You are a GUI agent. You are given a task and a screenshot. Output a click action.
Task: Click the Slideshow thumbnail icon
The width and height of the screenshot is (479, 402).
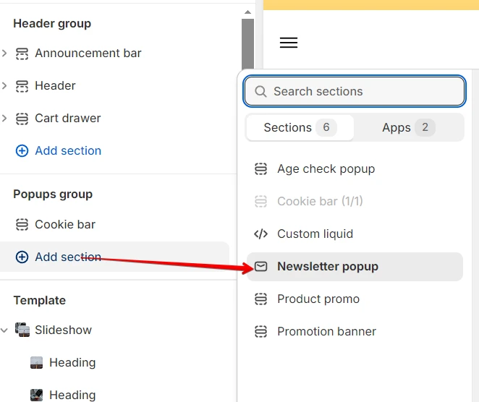click(x=22, y=330)
